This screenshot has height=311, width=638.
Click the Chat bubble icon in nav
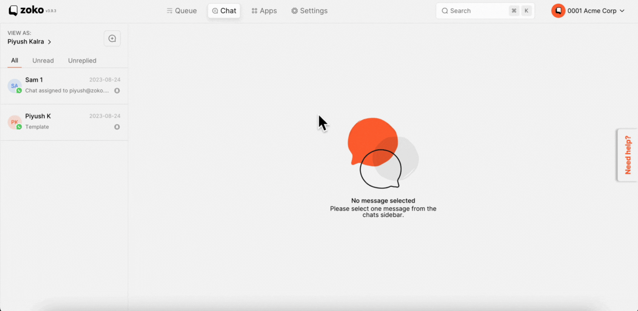pos(215,11)
